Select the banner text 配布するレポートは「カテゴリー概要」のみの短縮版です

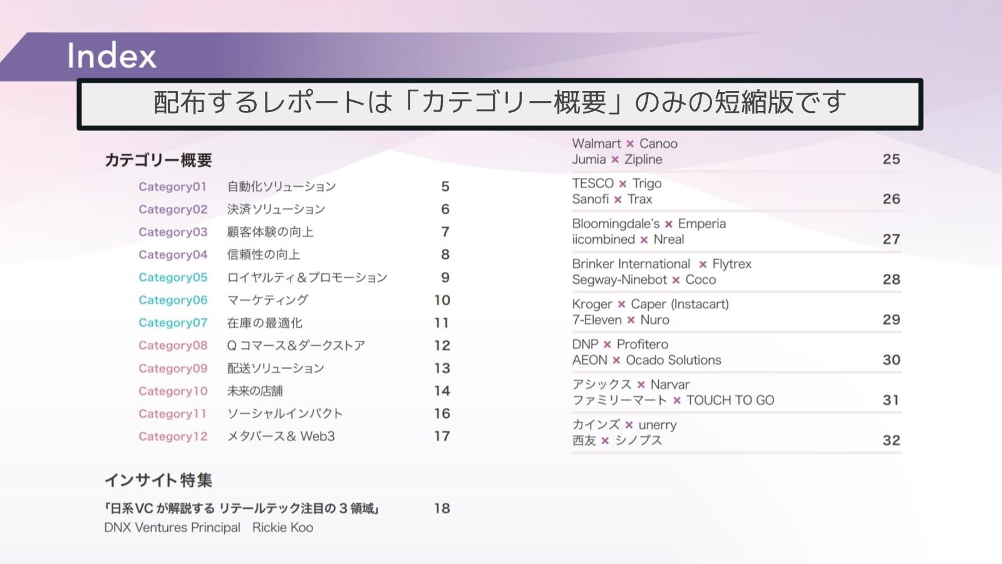(x=500, y=102)
